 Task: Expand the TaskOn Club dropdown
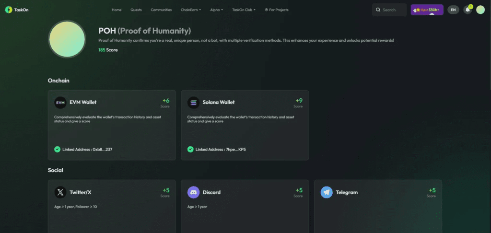244,10
